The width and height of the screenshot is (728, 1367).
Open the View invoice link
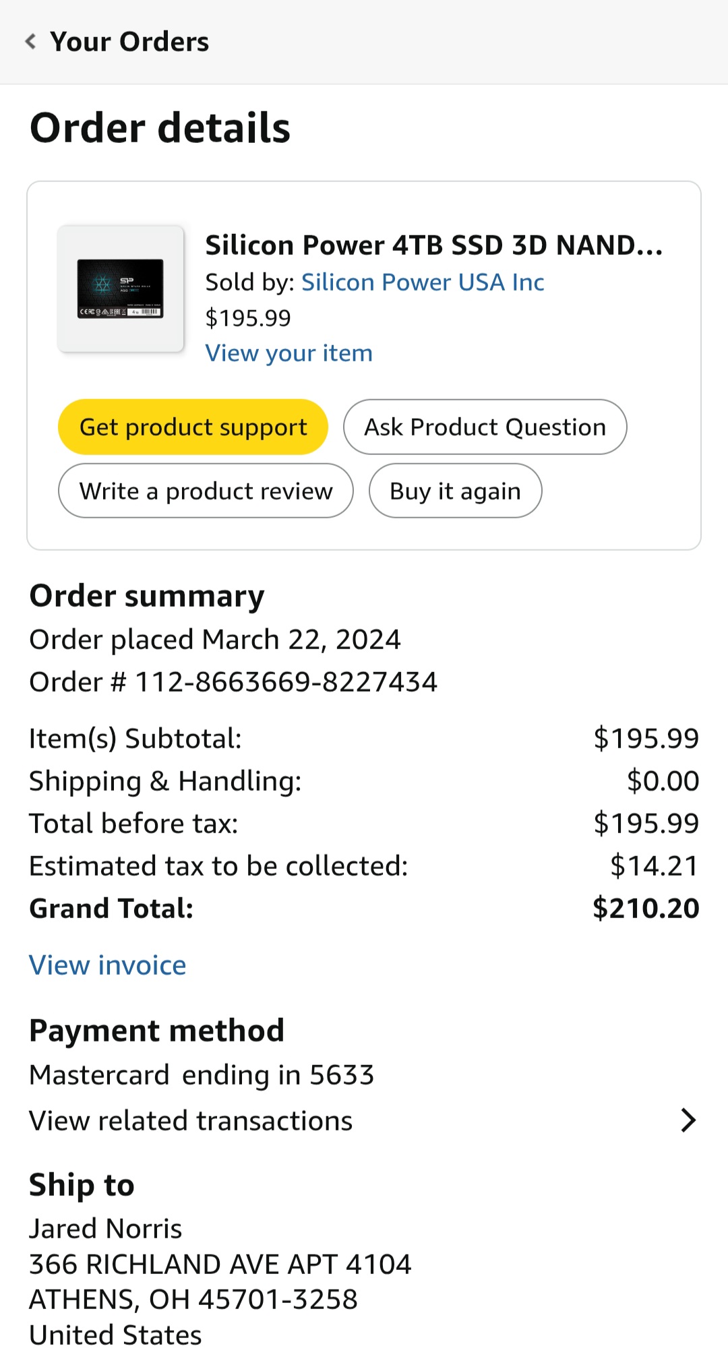coord(107,965)
